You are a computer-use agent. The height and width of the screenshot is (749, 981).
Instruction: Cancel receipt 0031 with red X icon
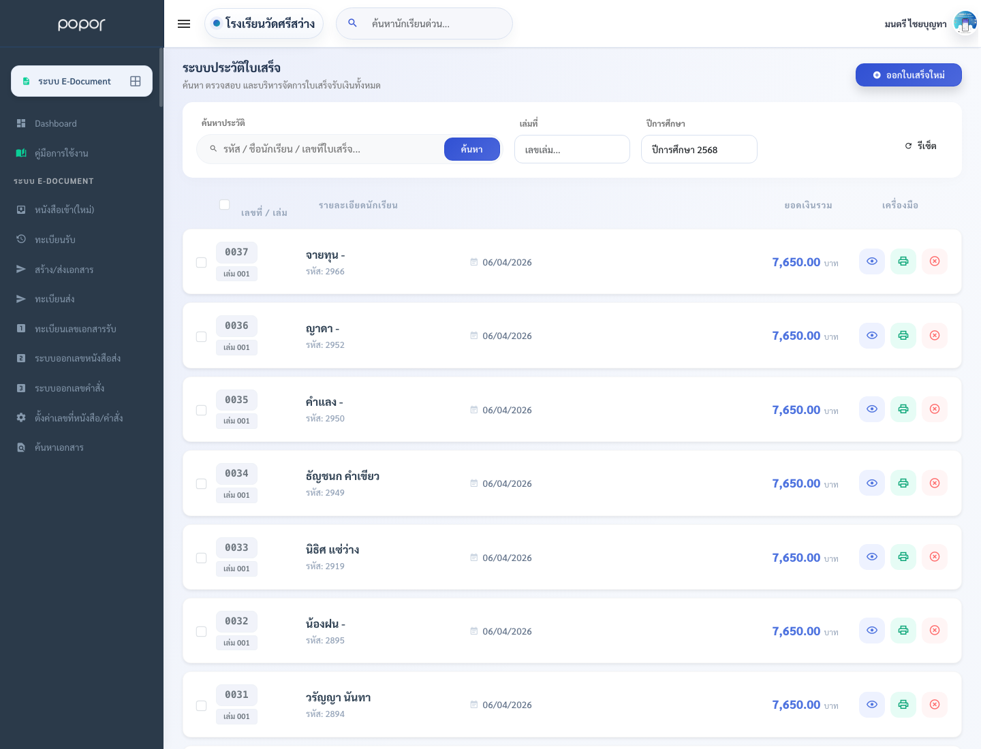pyautogui.click(x=935, y=704)
